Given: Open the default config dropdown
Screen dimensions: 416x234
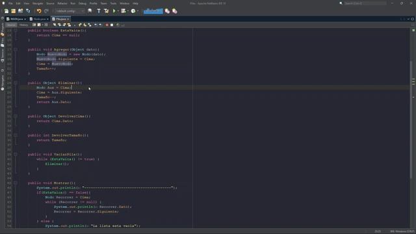Looking at the screenshot, I should click(70, 11).
